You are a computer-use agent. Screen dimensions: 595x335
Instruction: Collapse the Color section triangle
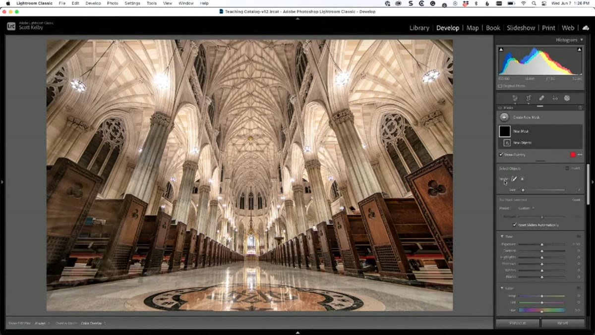tap(502, 288)
